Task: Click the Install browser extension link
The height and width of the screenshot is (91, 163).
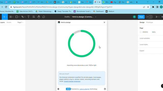Action: 72,81
